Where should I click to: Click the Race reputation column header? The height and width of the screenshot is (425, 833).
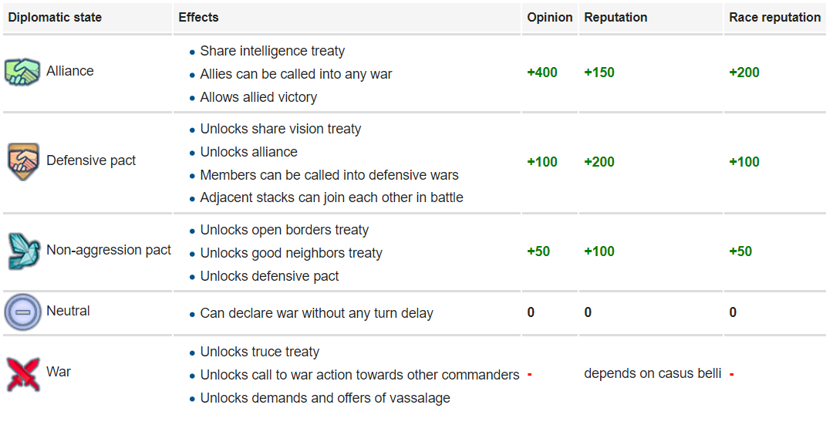pyautogui.click(x=774, y=18)
